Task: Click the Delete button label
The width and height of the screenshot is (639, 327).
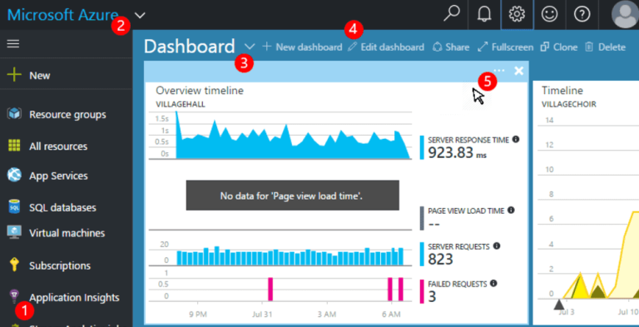Action: (x=612, y=47)
